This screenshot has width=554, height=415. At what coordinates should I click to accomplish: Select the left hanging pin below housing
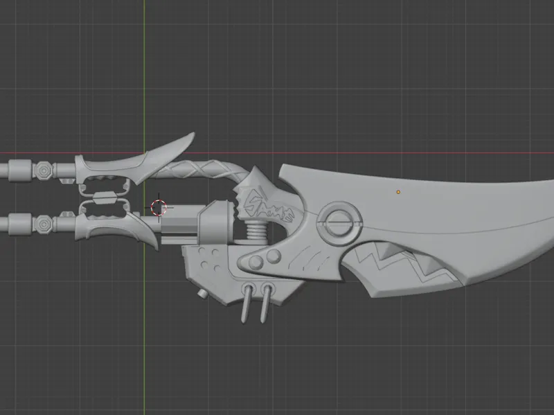[247, 302]
